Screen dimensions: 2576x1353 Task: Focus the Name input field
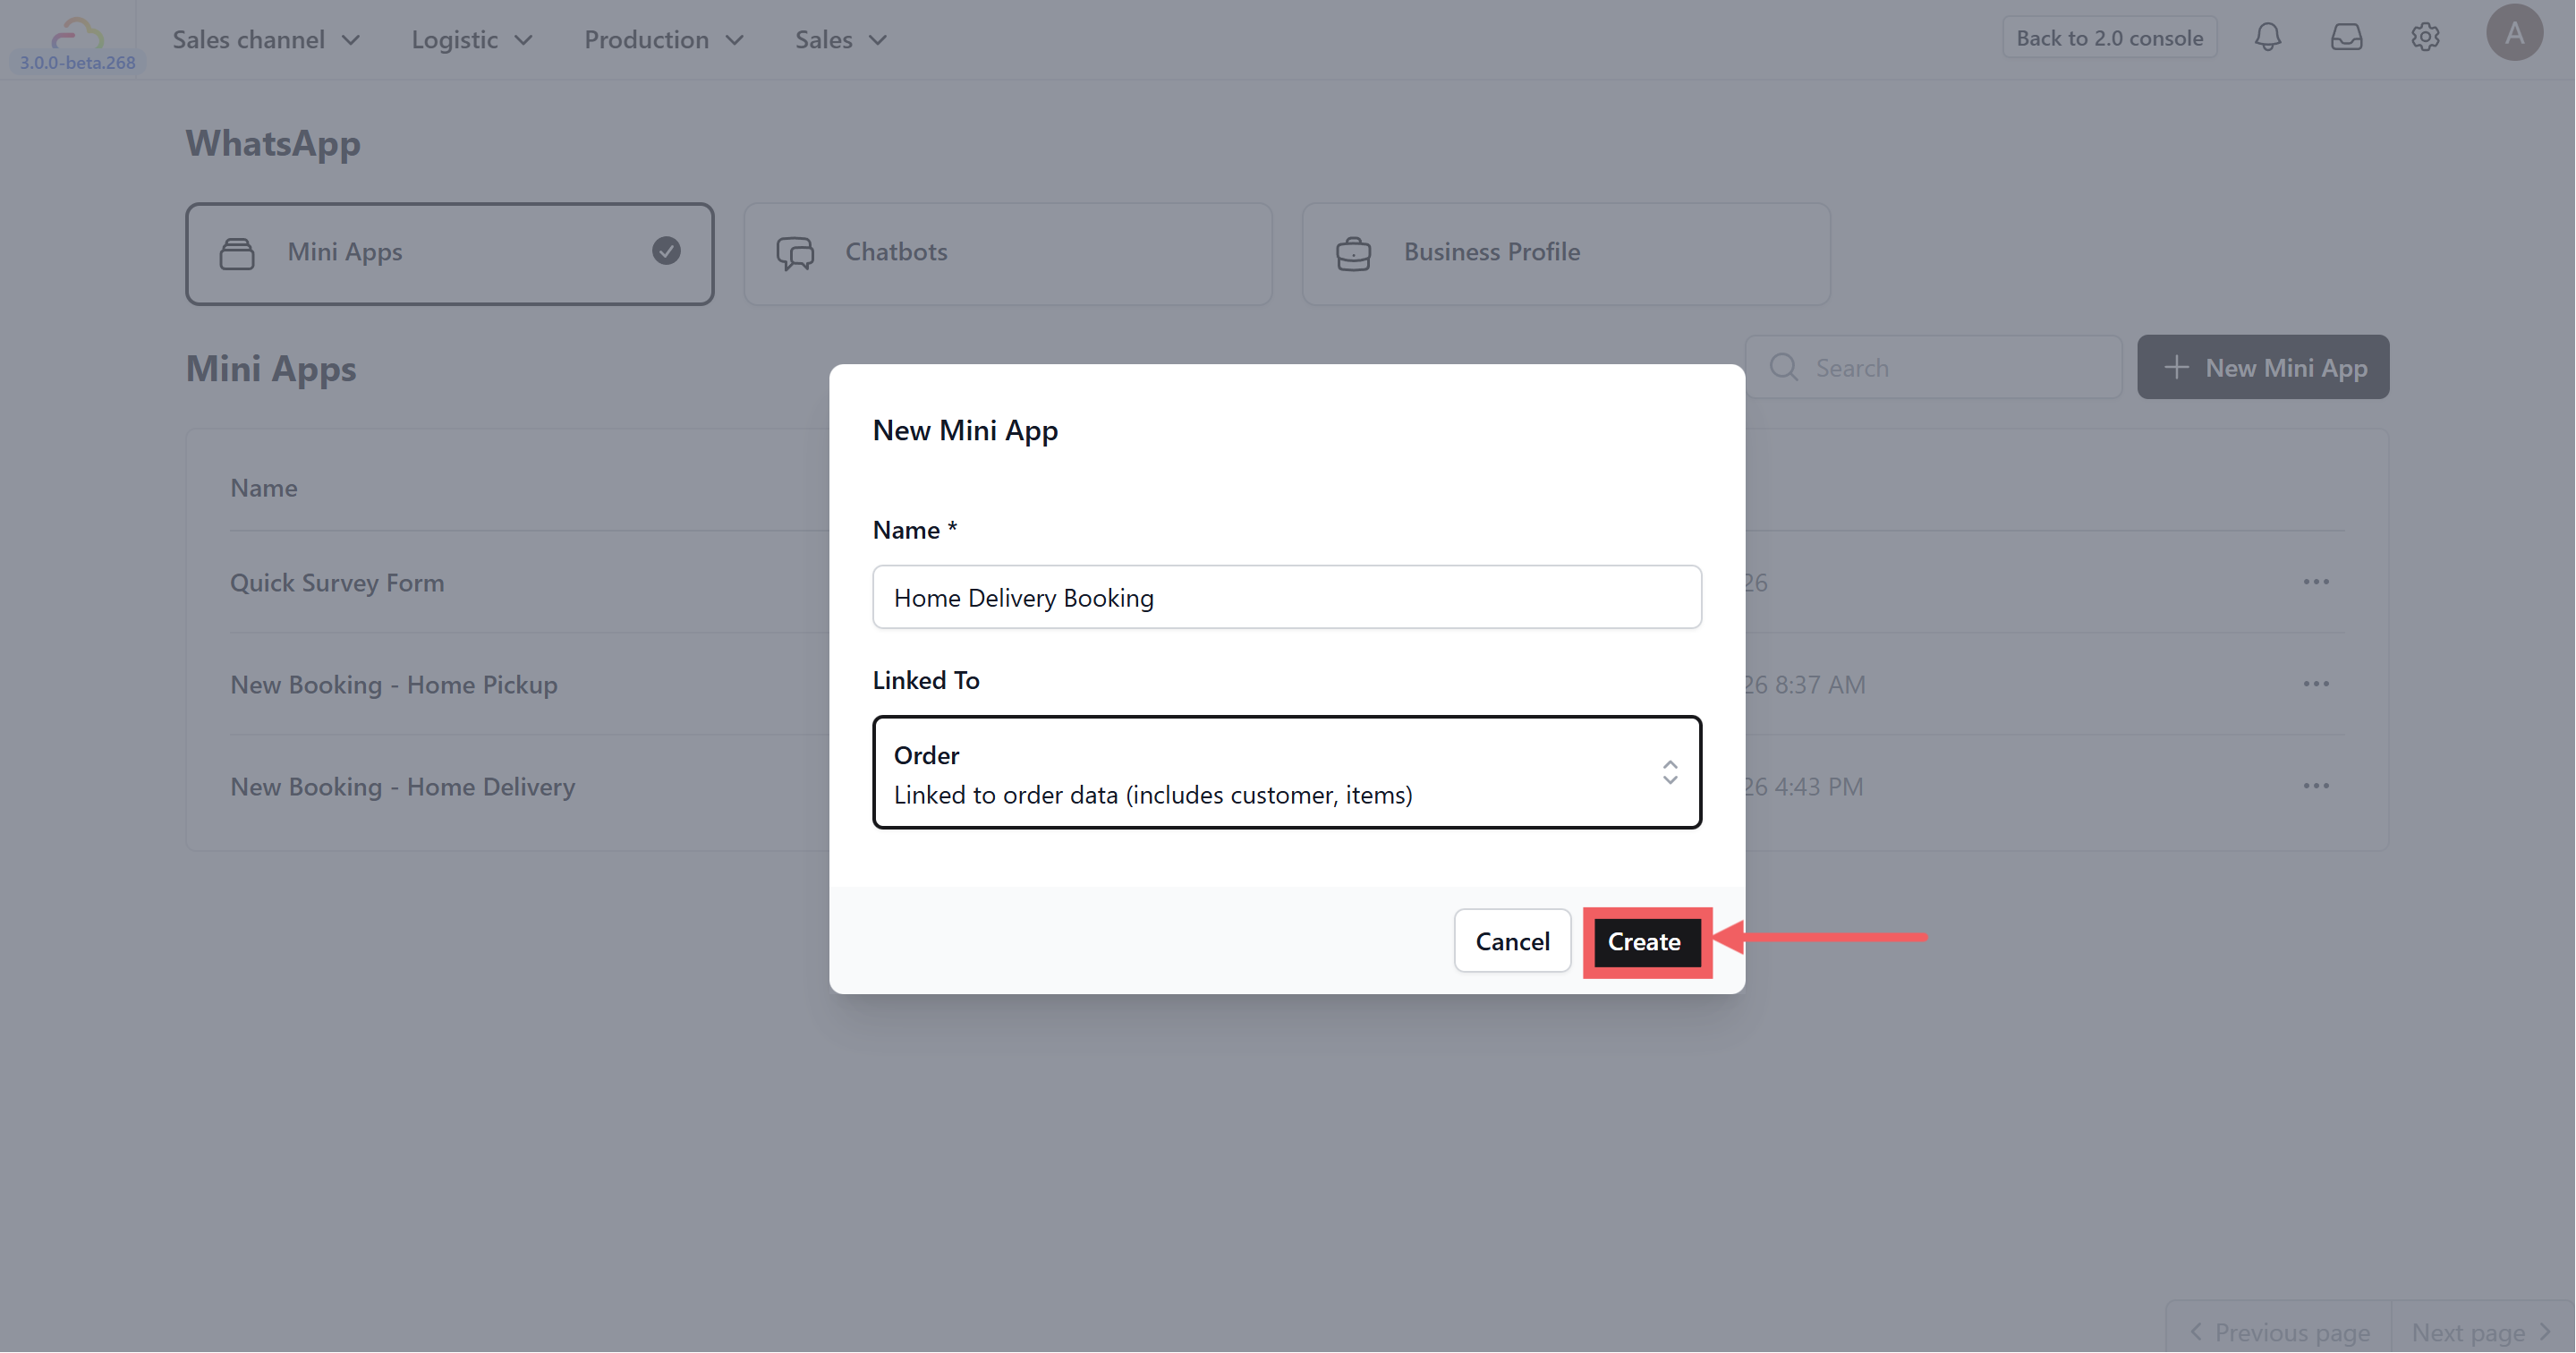[1287, 597]
